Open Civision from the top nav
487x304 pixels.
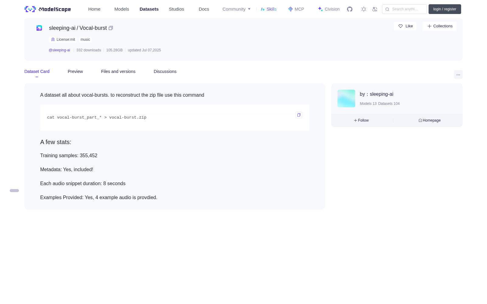(x=329, y=9)
